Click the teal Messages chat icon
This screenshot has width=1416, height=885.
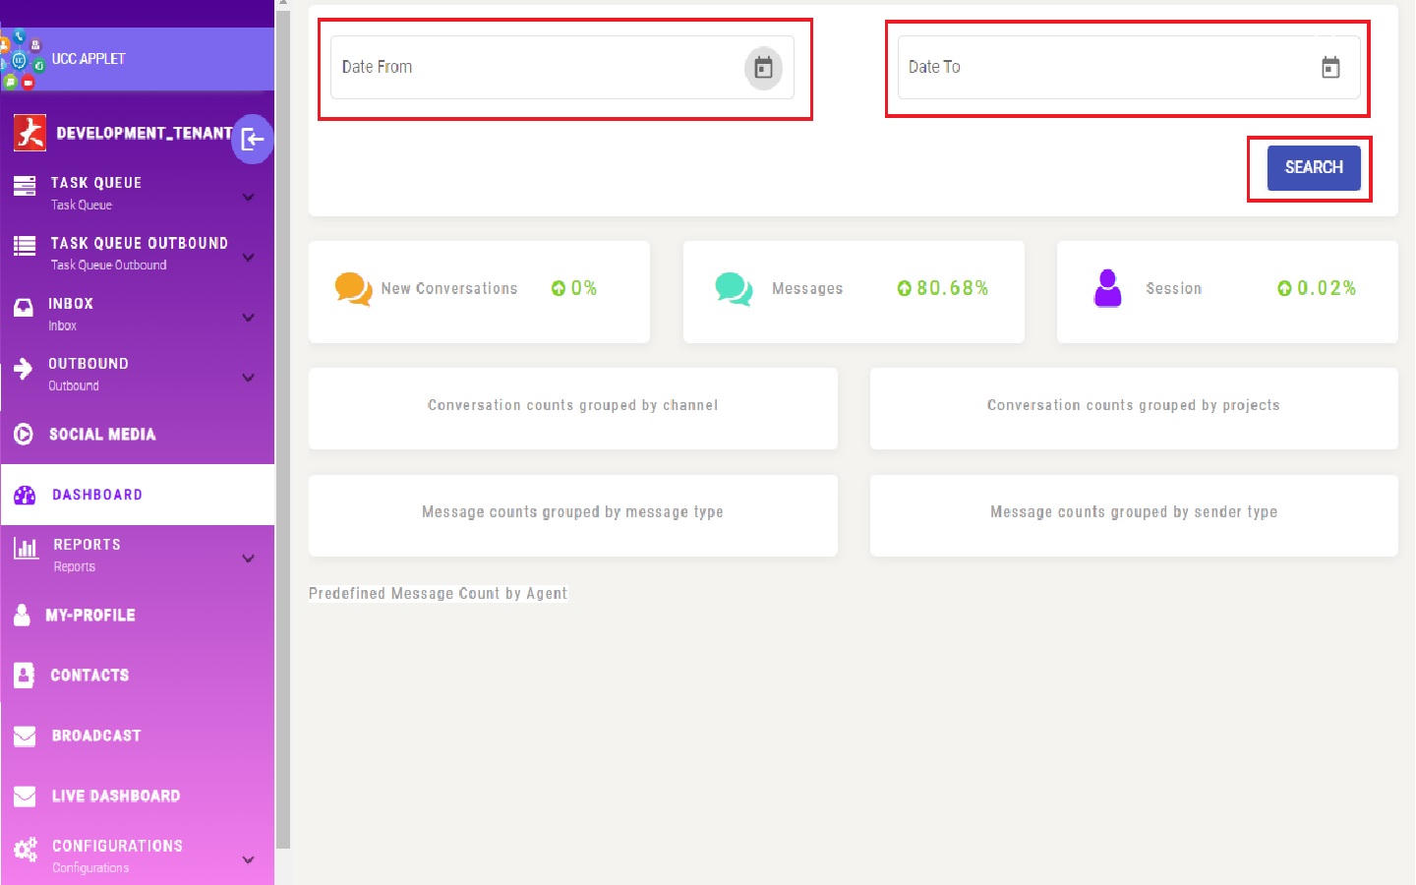(x=734, y=289)
